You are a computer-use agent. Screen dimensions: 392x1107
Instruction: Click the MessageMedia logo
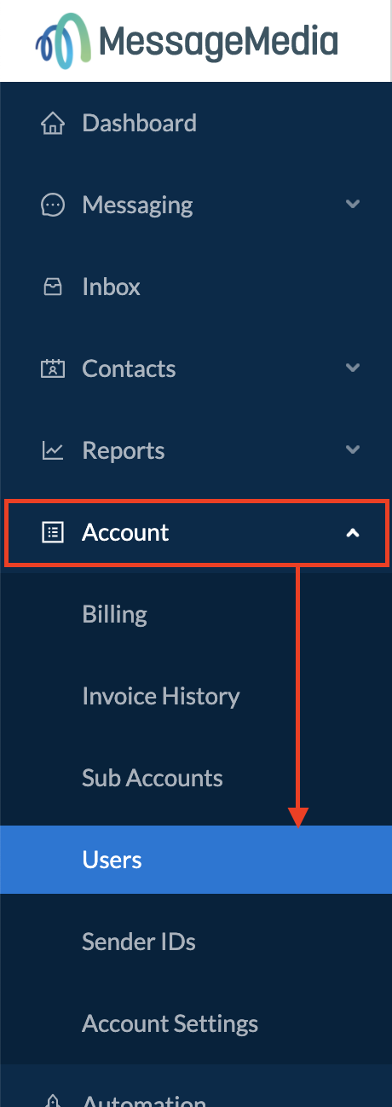[186, 40]
